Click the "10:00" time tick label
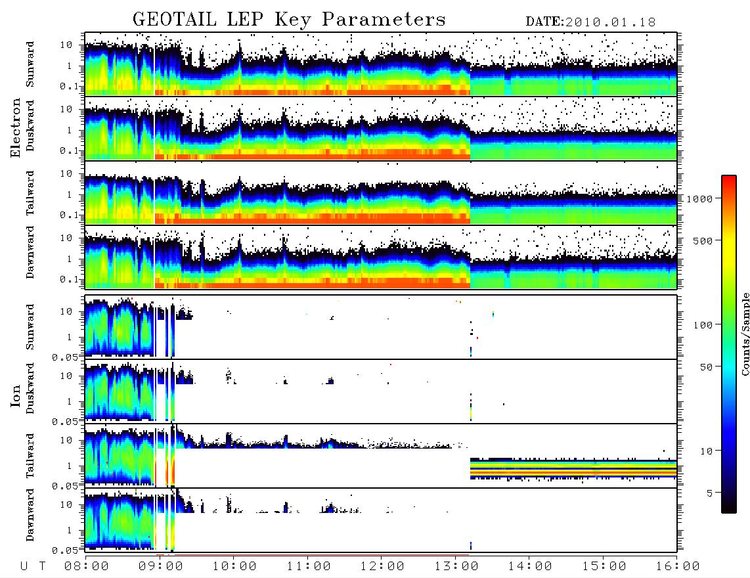750x578 pixels. point(234,567)
